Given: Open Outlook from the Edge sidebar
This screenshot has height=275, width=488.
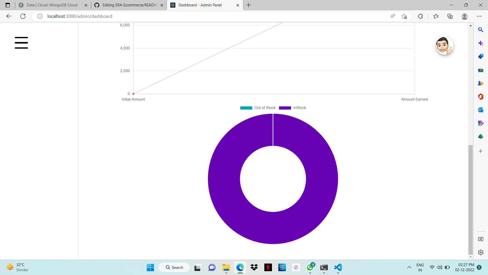Looking at the screenshot, I should (x=481, y=110).
